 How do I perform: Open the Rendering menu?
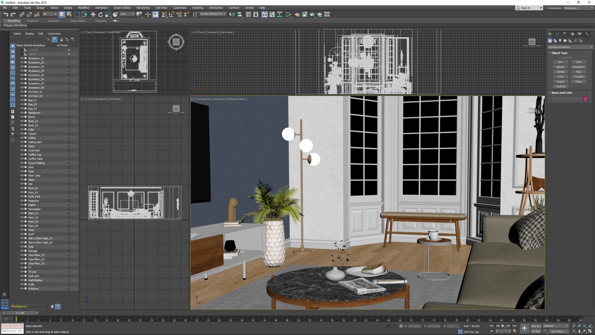click(143, 8)
